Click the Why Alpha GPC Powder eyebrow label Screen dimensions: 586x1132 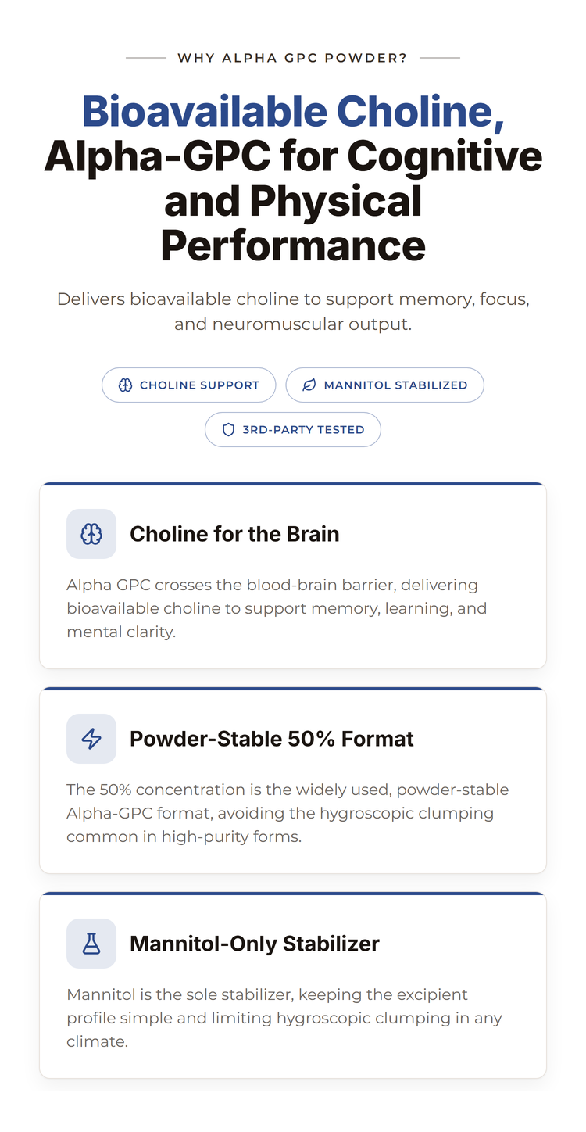[293, 58]
